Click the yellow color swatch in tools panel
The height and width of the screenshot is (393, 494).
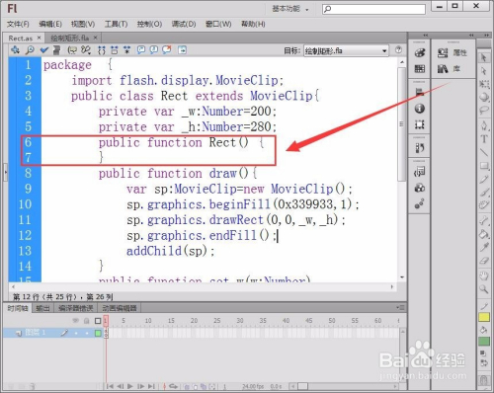[484, 317]
